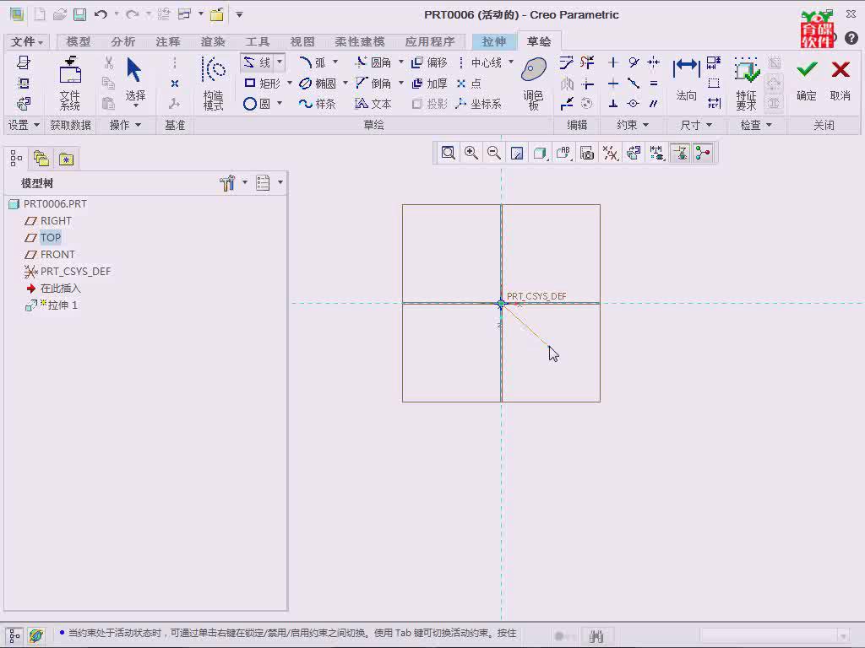Switch to the Analysis (分析) tab
This screenshot has width=865, height=648.
click(123, 41)
